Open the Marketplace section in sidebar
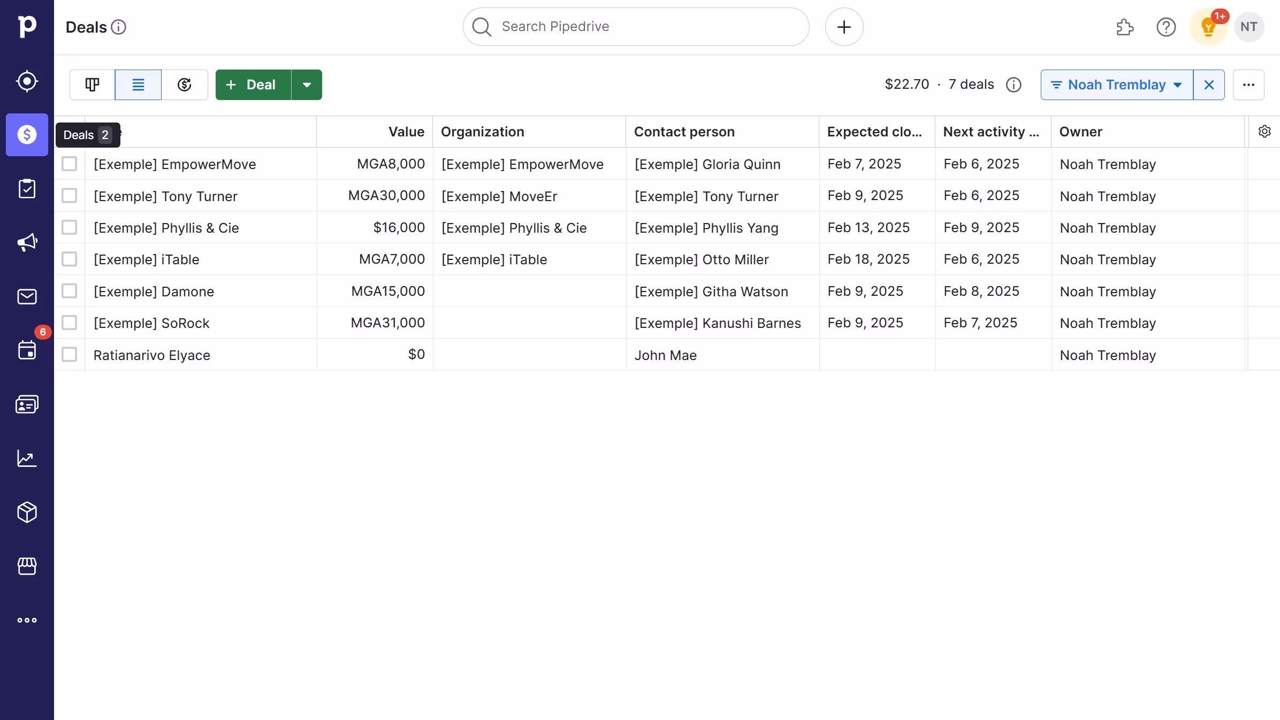The width and height of the screenshot is (1280, 720). (x=27, y=566)
